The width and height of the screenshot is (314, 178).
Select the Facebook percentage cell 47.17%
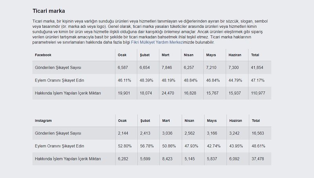pyautogui.click(x=257, y=80)
